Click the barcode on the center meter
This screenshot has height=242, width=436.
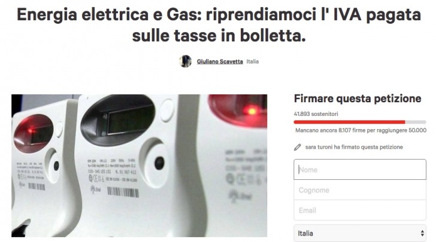pos(123,192)
